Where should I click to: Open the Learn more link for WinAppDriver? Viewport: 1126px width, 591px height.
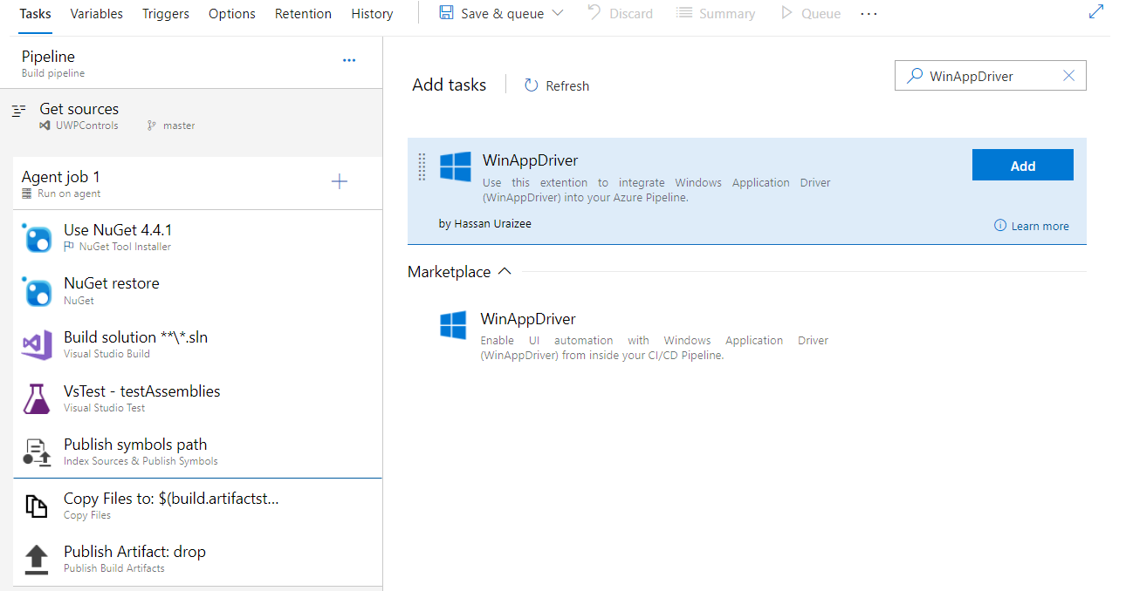click(1032, 226)
